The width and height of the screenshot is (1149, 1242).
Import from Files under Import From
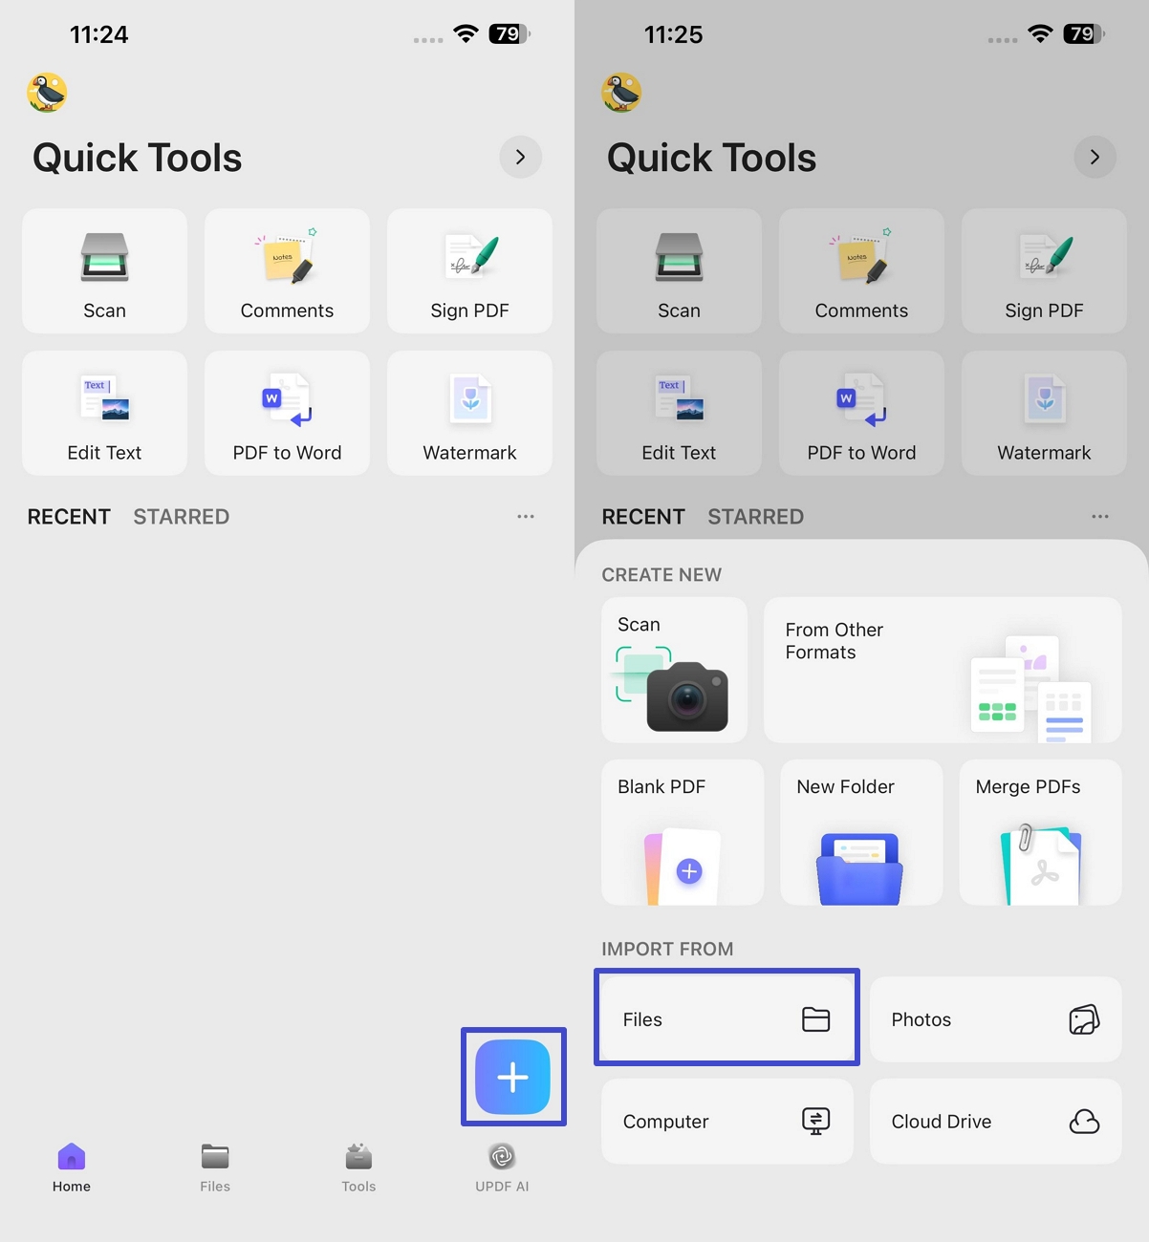coord(726,1019)
